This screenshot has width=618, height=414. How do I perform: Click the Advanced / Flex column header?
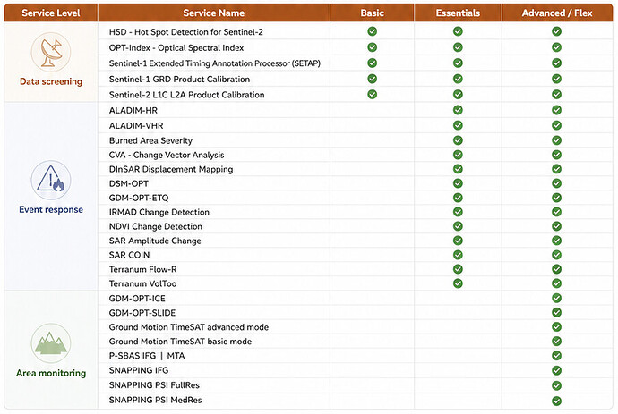(x=557, y=13)
